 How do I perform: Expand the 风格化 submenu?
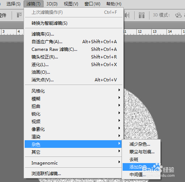click(x=73, y=91)
